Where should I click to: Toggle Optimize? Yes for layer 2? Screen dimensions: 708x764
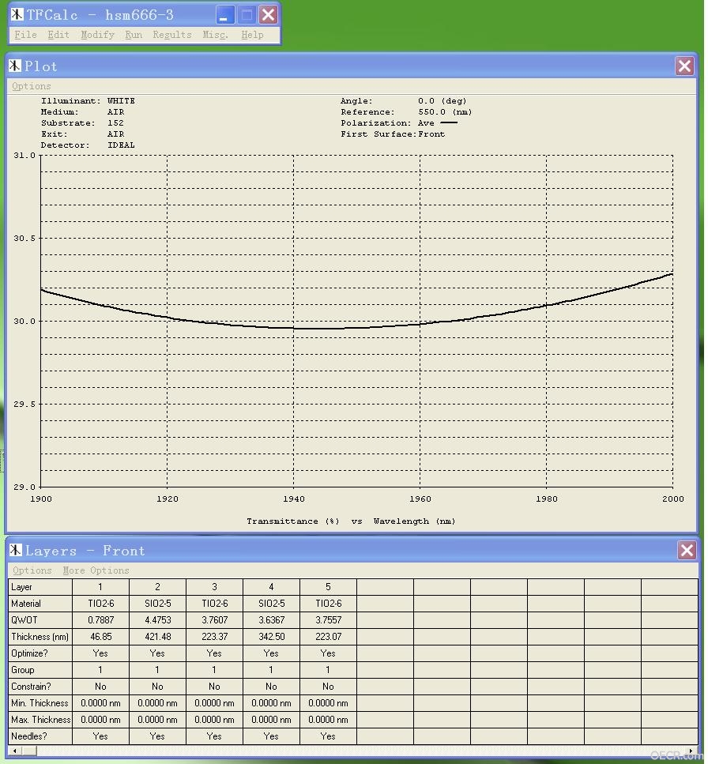[158, 653]
